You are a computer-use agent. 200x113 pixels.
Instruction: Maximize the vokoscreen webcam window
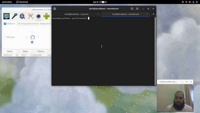187,82
